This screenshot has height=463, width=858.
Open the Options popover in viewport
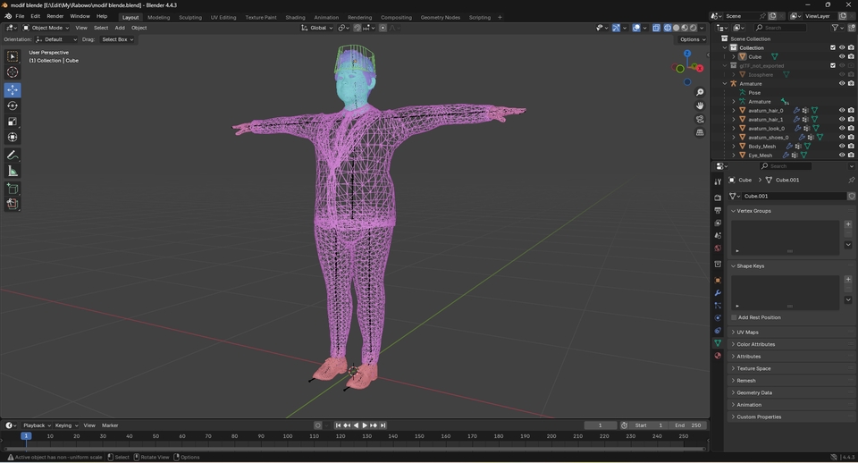(x=692, y=39)
